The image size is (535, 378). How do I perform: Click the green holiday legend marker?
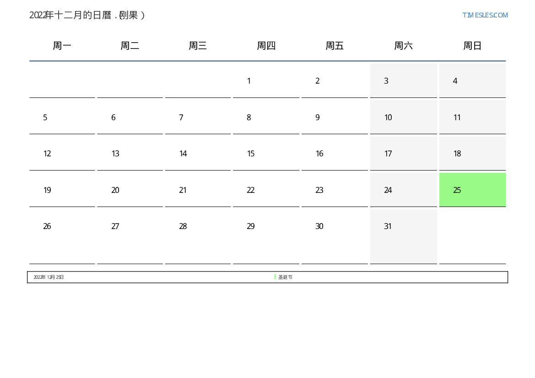pos(275,277)
